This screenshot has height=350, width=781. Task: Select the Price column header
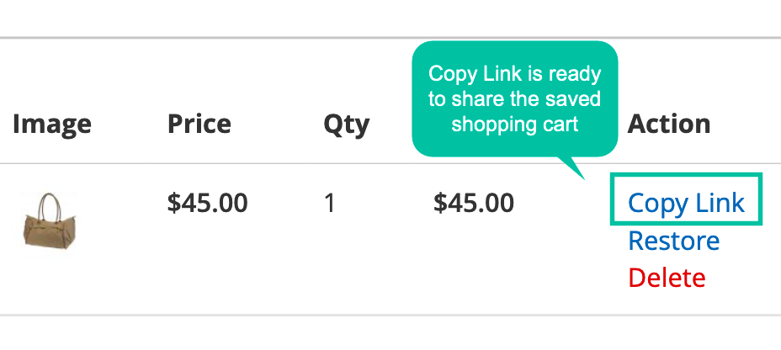click(199, 124)
